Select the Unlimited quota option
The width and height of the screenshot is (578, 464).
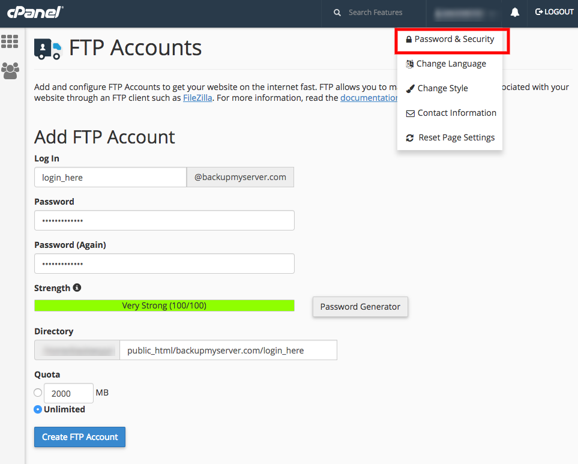(x=38, y=409)
